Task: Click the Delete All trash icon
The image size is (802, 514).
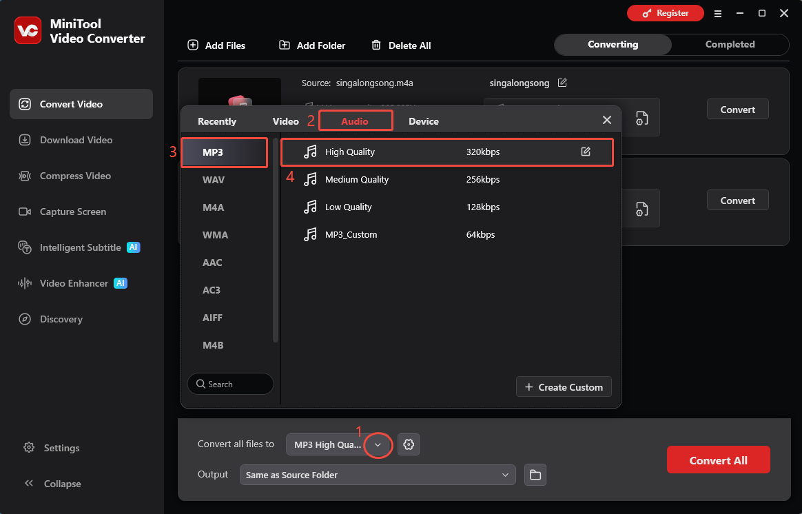Action: (376, 45)
